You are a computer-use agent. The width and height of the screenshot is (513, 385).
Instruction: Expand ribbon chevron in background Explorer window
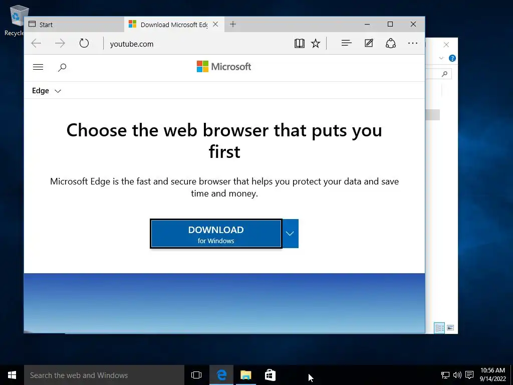(441, 58)
